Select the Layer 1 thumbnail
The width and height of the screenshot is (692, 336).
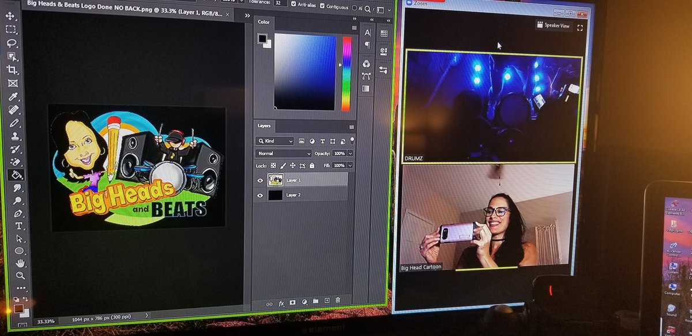point(275,181)
